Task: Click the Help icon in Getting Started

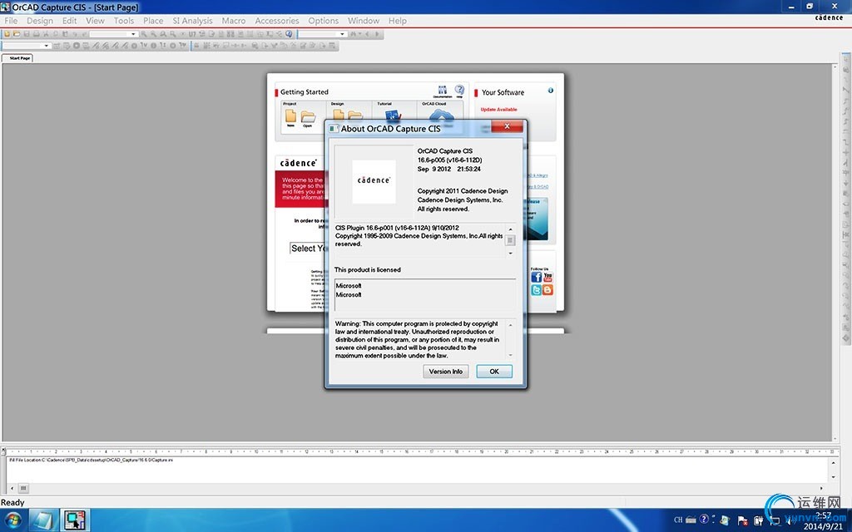Action: pyautogui.click(x=459, y=90)
